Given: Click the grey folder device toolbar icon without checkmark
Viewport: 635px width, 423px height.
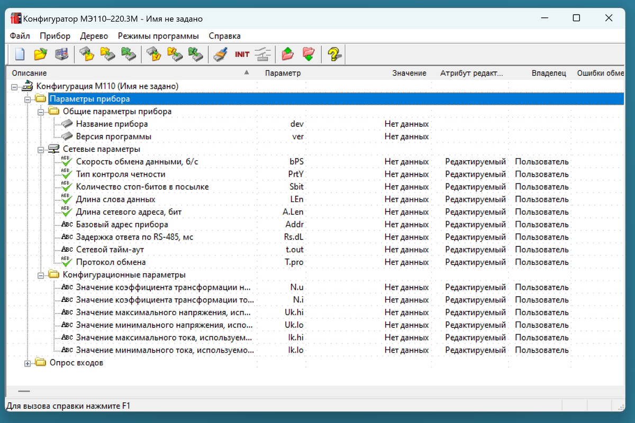Looking at the screenshot, I should tap(86, 54).
